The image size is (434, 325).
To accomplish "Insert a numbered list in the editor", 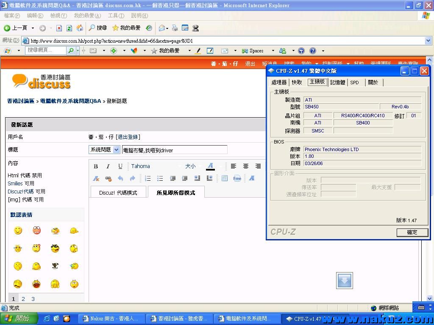I will (x=147, y=179).
